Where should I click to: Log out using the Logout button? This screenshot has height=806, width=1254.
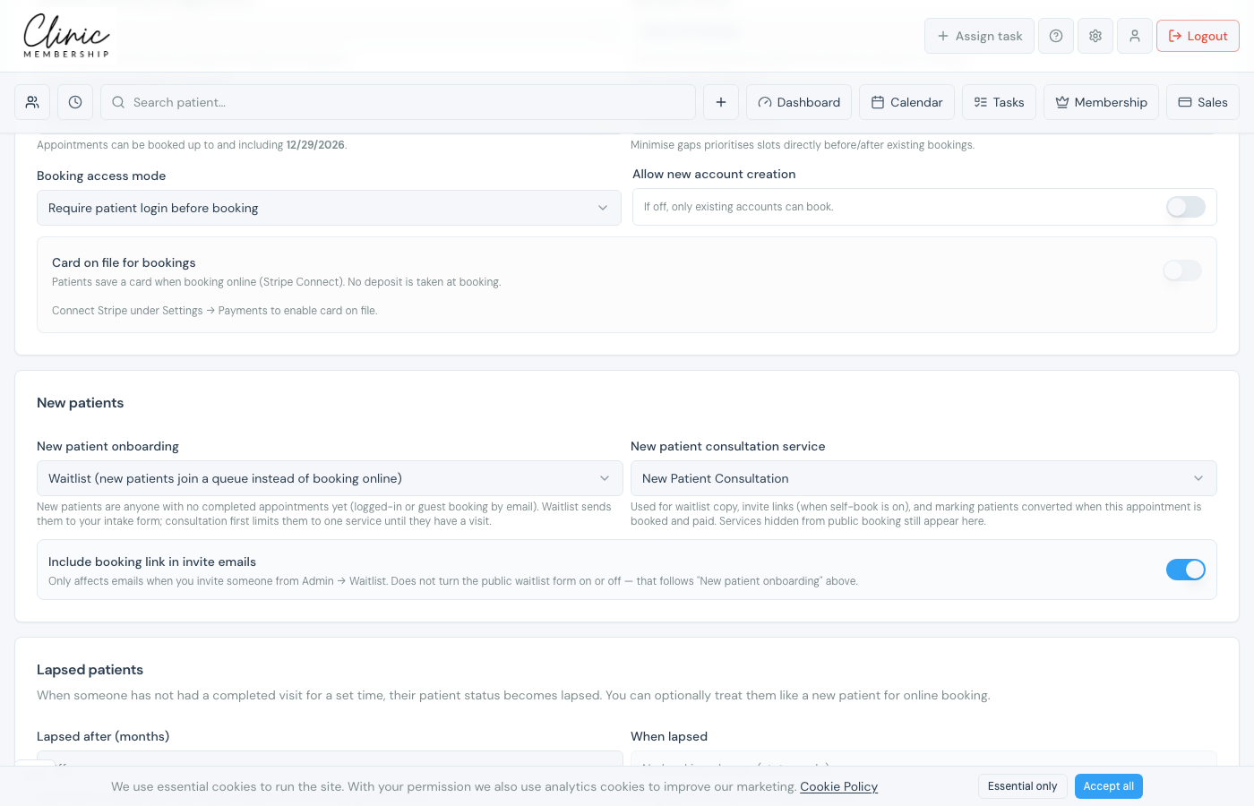(1198, 36)
